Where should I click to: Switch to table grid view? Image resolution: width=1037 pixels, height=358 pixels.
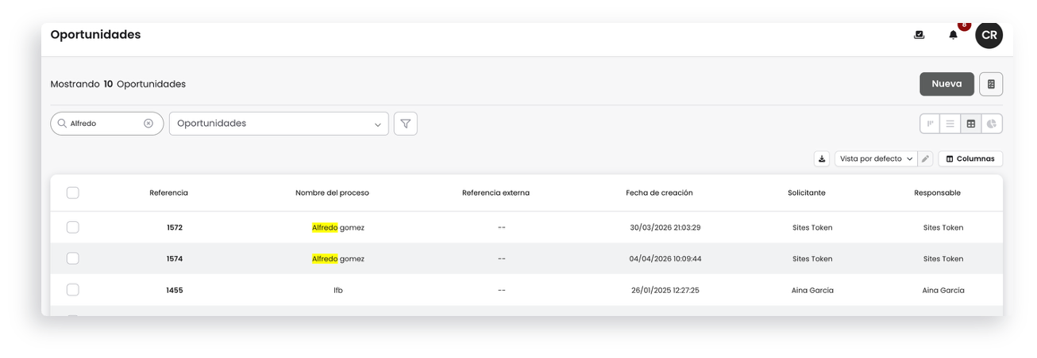click(971, 124)
